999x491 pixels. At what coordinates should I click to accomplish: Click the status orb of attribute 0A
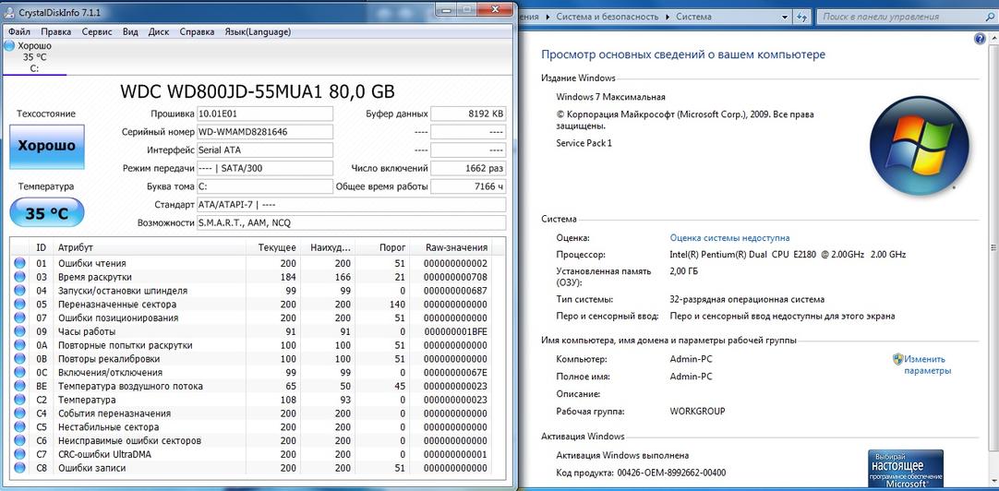(19, 345)
